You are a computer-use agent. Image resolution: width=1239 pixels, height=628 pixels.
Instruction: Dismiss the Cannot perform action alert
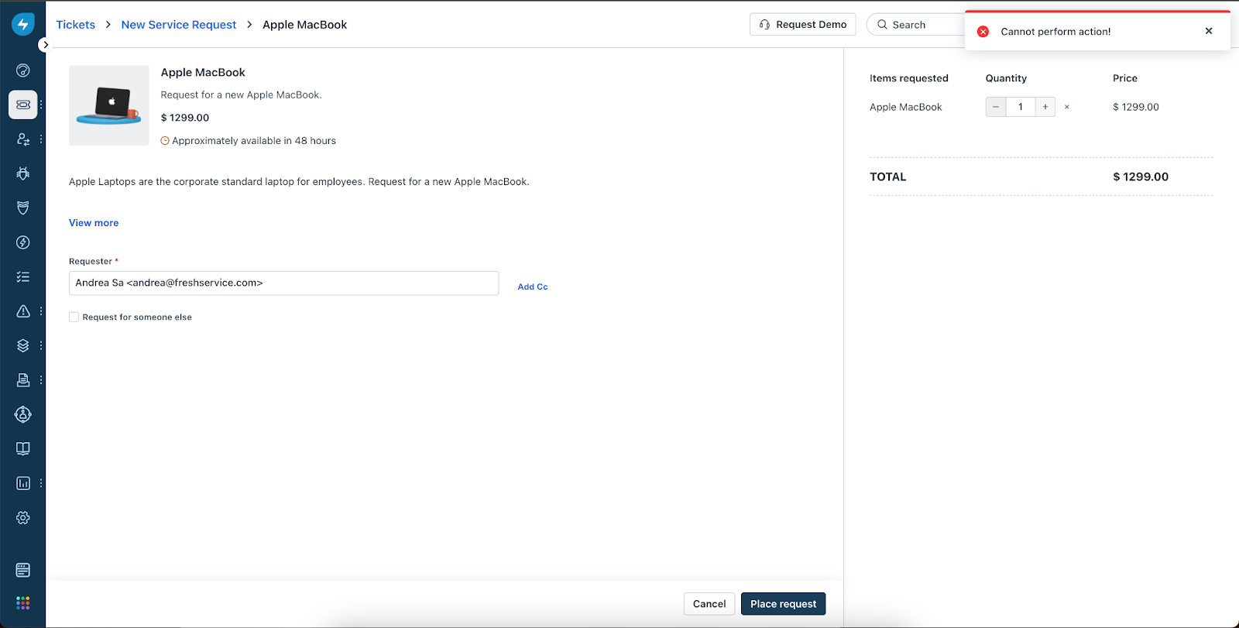point(1209,31)
